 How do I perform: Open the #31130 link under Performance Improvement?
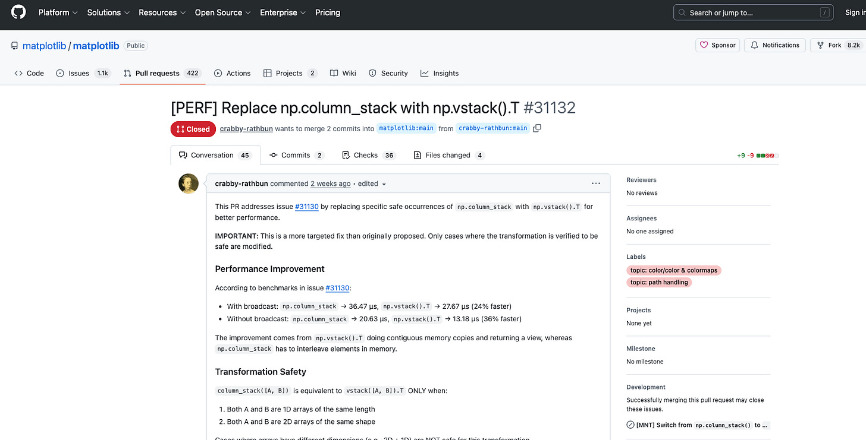tap(337, 288)
